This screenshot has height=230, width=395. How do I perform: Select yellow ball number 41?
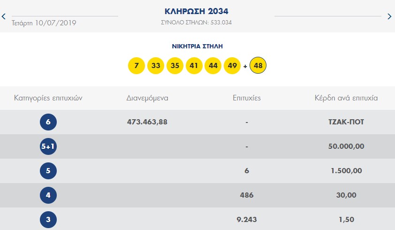tap(194, 66)
